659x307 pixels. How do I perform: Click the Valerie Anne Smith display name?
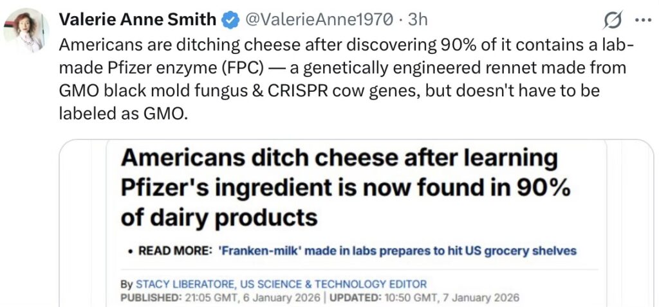tap(137, 20)
